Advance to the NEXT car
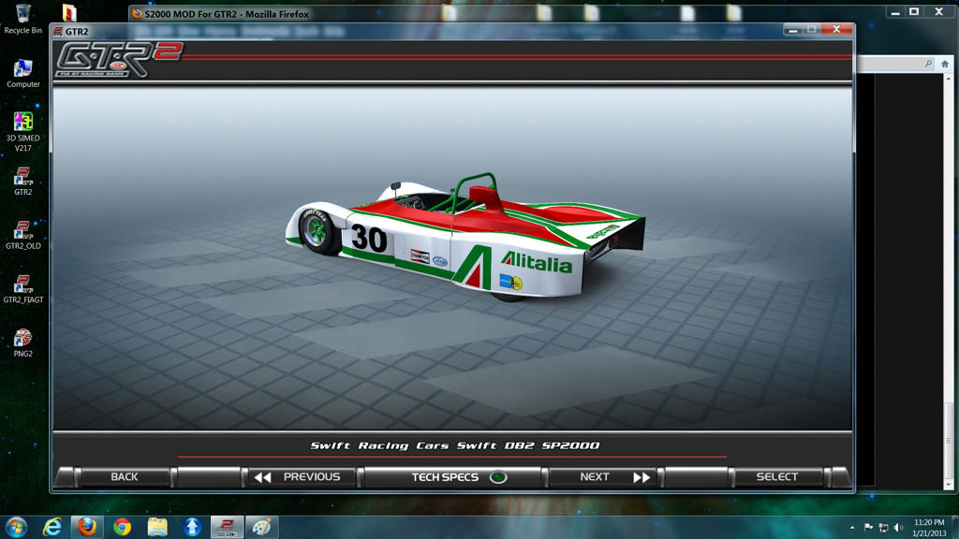The height and width of the screenshot is (539, 959). (604, 476)
